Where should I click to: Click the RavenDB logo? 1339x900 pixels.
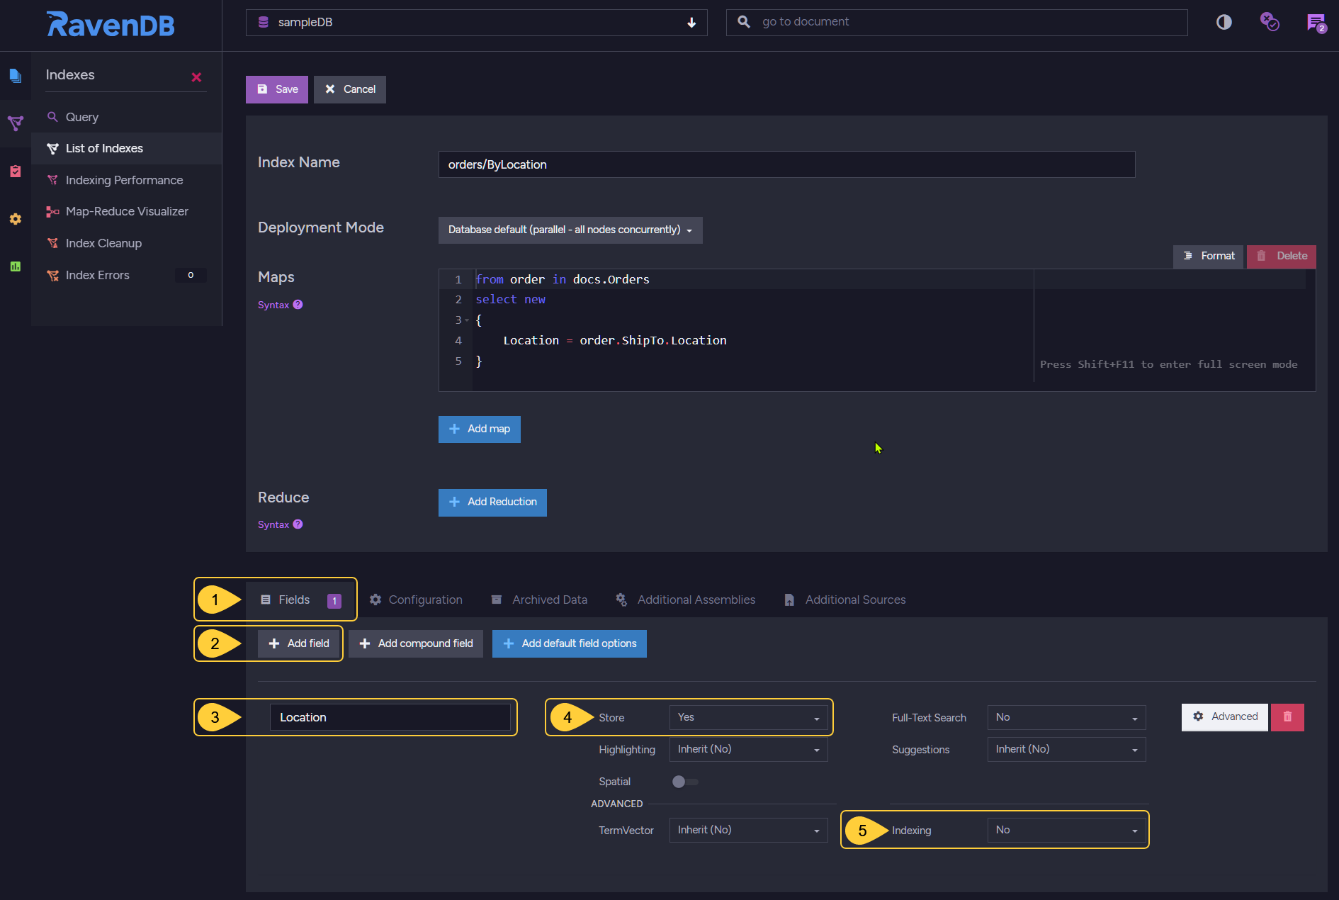(111, 24)
